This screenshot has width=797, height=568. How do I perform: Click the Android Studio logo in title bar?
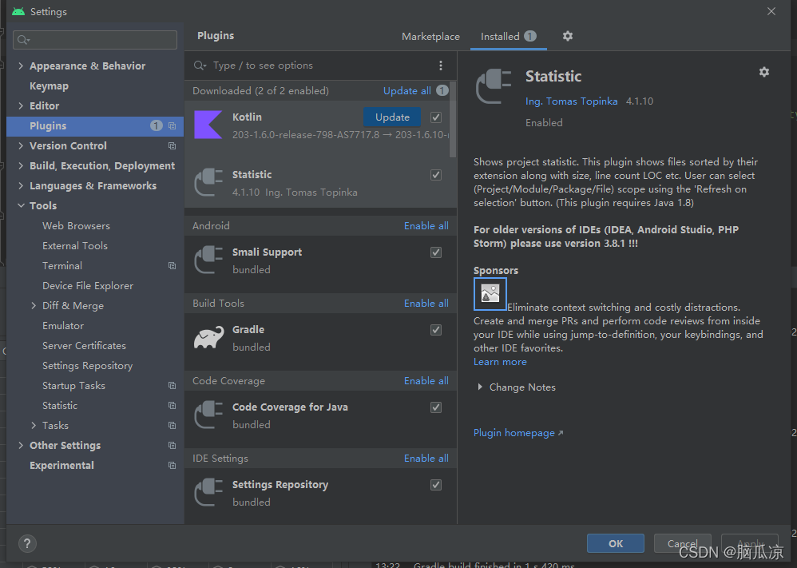click(x=18, y=11)
